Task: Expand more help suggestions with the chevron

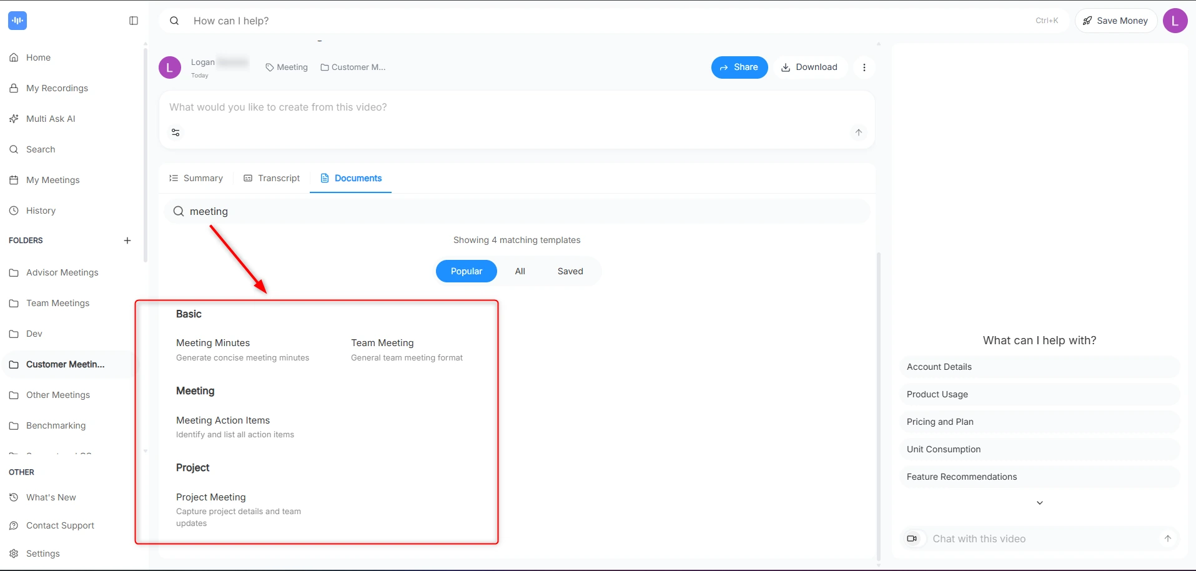Action: [x=1039, y=502]
